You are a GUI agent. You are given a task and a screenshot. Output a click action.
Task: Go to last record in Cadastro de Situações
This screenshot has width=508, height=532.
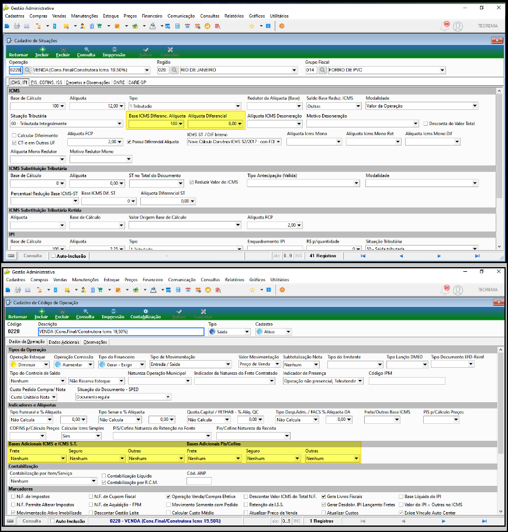tap(478, 256)
